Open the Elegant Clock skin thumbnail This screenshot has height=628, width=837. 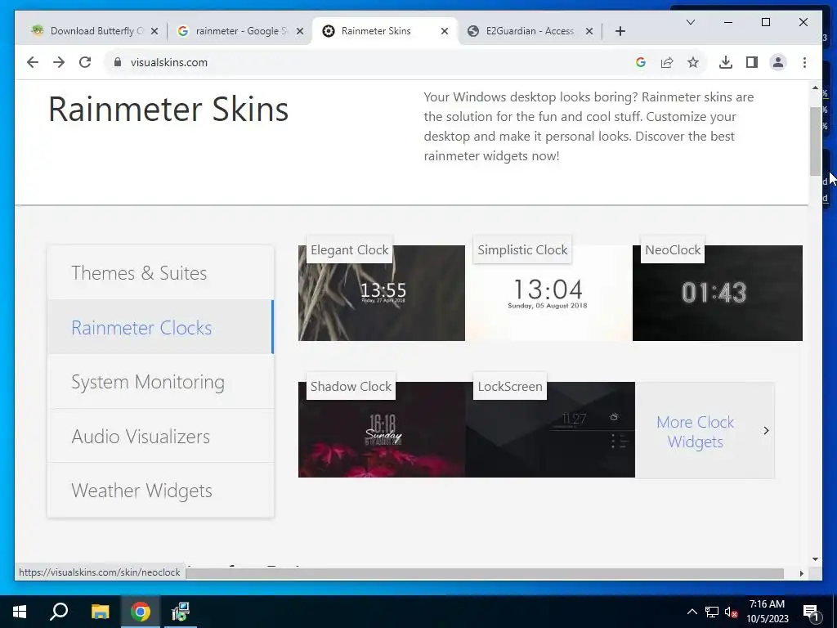(x=382, y=293)
